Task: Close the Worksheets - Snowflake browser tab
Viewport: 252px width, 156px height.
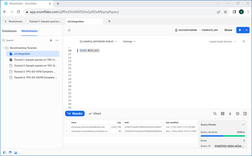Action: (50, 3)
